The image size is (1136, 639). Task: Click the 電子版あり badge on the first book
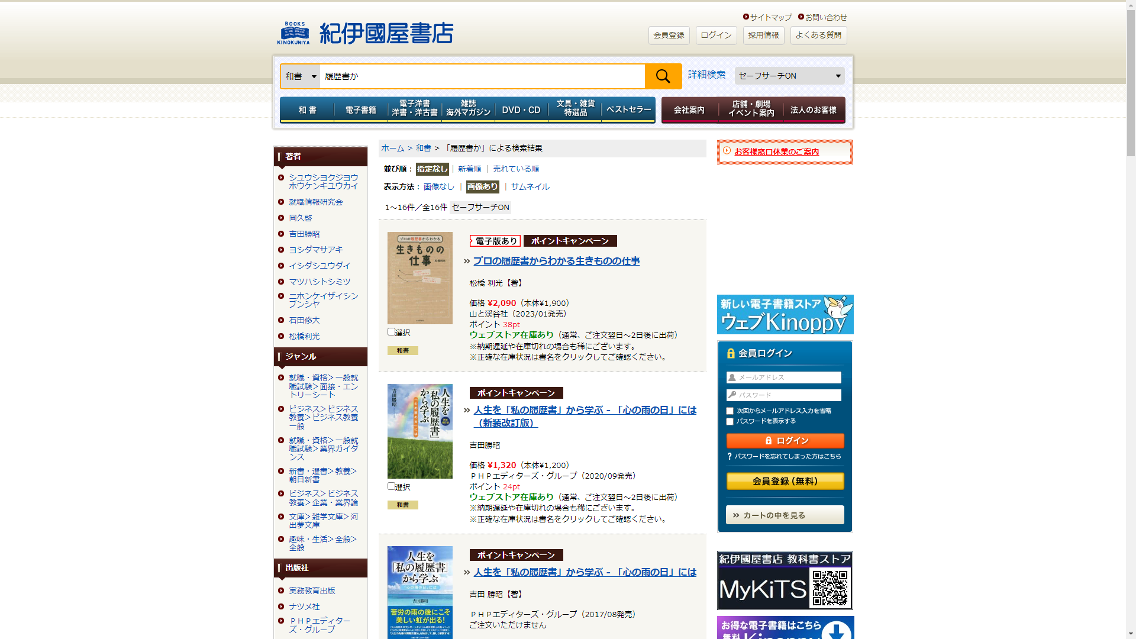[x=495, y=241]
